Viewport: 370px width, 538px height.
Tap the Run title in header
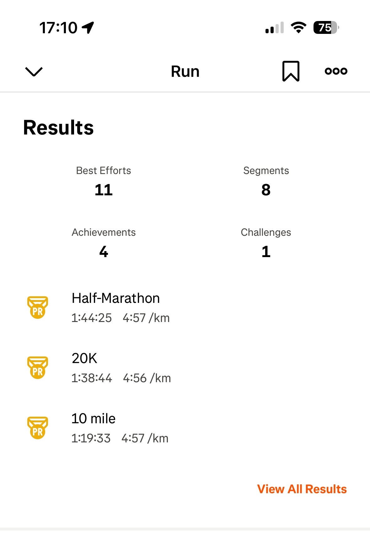coord(185,71)
